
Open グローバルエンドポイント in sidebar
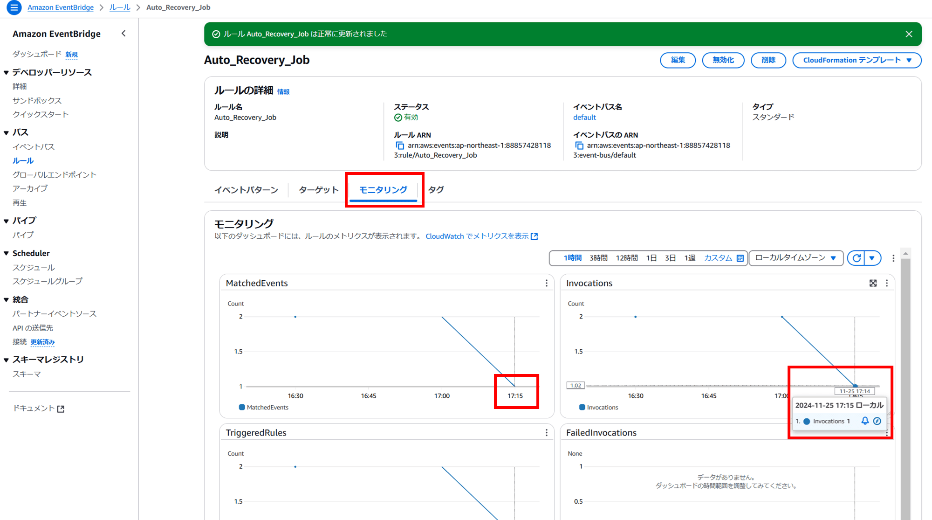click(55, 175)
